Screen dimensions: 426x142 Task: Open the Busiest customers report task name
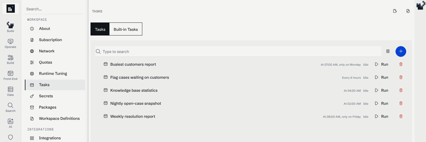tap(133, 64)
